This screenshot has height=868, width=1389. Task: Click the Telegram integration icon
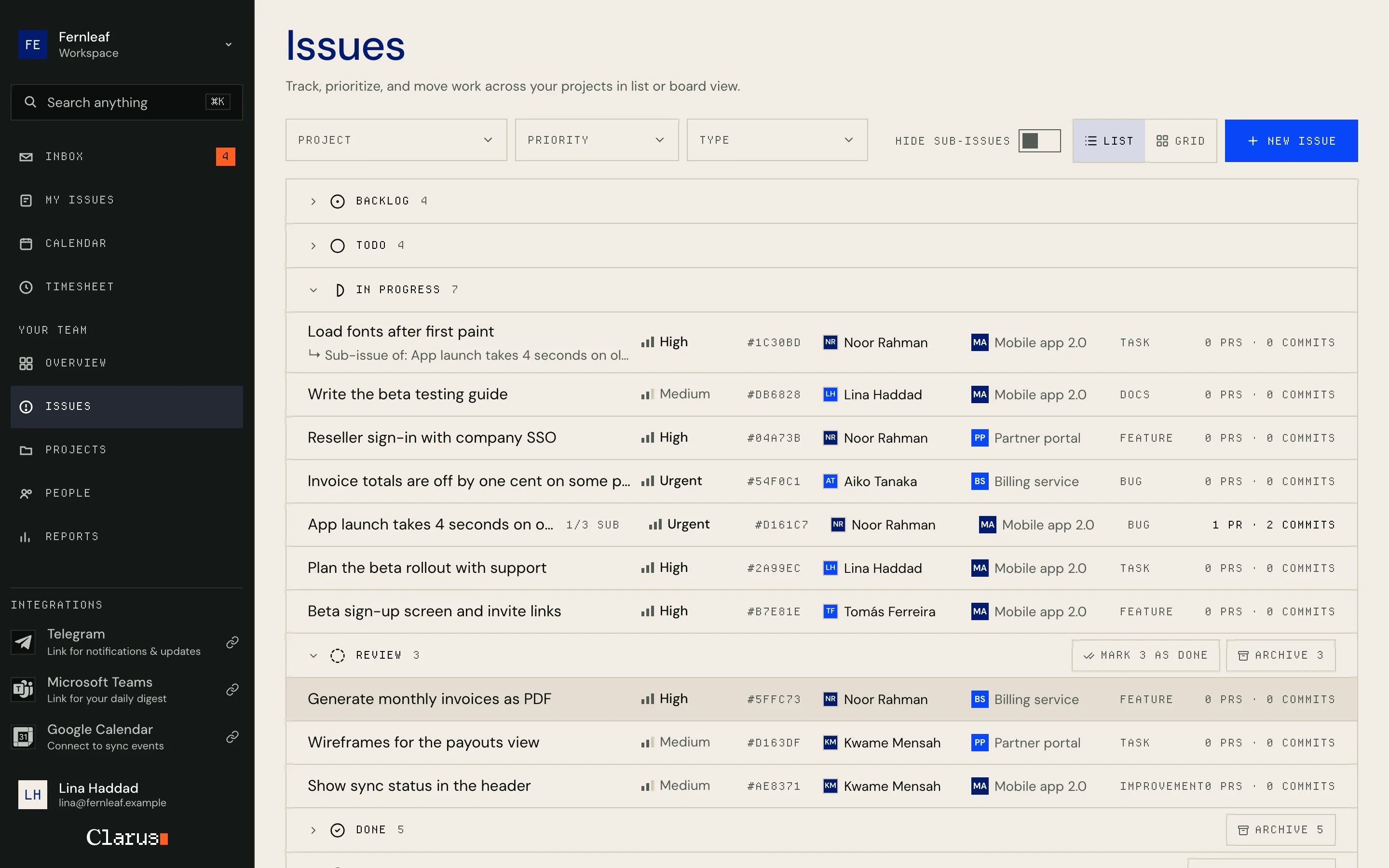[x=24, y=642]
